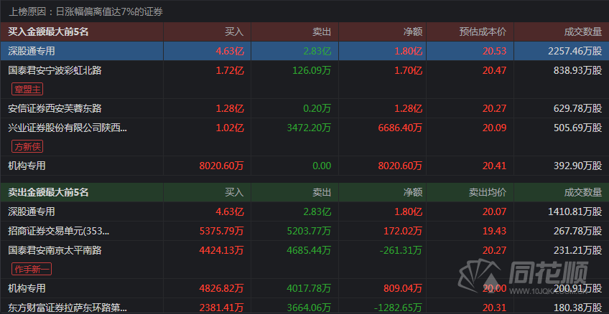
Task: Open the 方新侠 trader tag
Action: pos(27,146)
